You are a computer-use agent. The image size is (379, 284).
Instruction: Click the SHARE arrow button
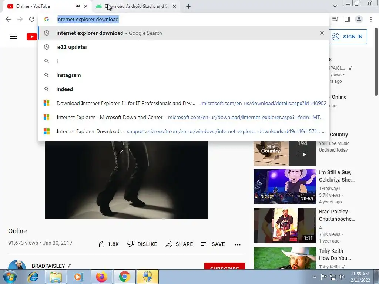tap(179, 244)
